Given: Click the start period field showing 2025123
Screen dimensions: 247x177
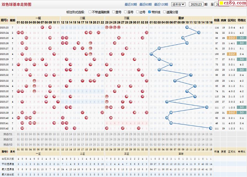Looking at the screenshot, I should coord(196,4).
